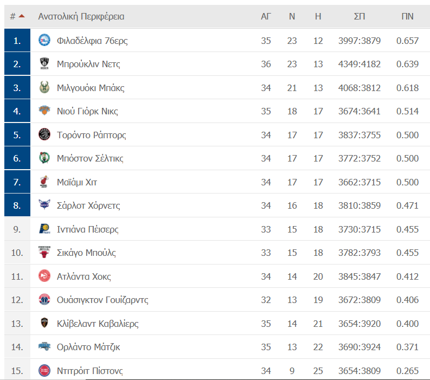Open the Ιντιάνα Πέισερς team link

[87, 229]
